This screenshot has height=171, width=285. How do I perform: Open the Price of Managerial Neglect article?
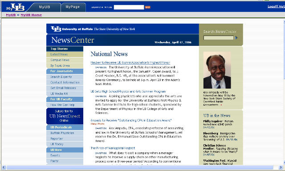pyautogui.click(x=113, y=148)
